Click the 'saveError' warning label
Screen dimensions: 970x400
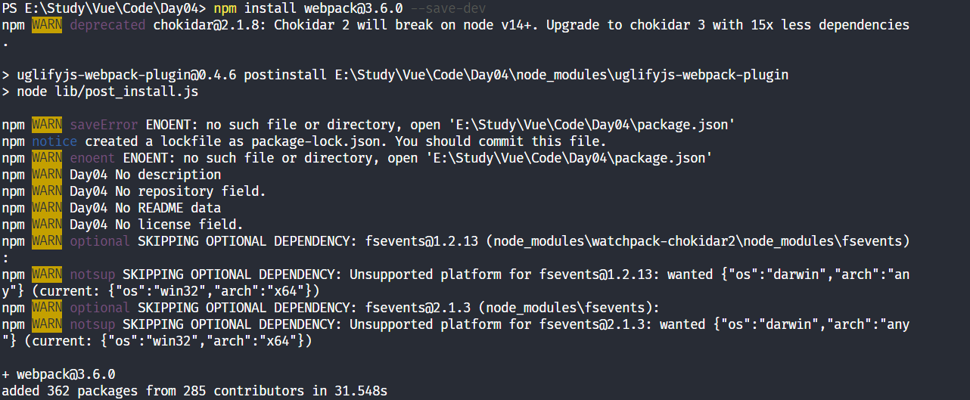(104, 125)
